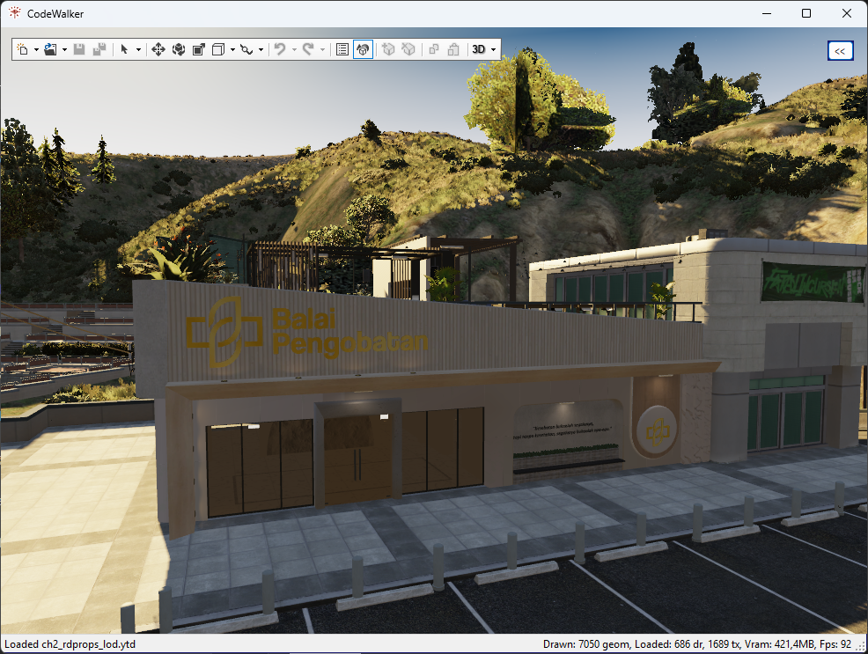This screenshot has height=654, width=868.
Task: Activate the Scale widget tool
Action: point(199,50)
